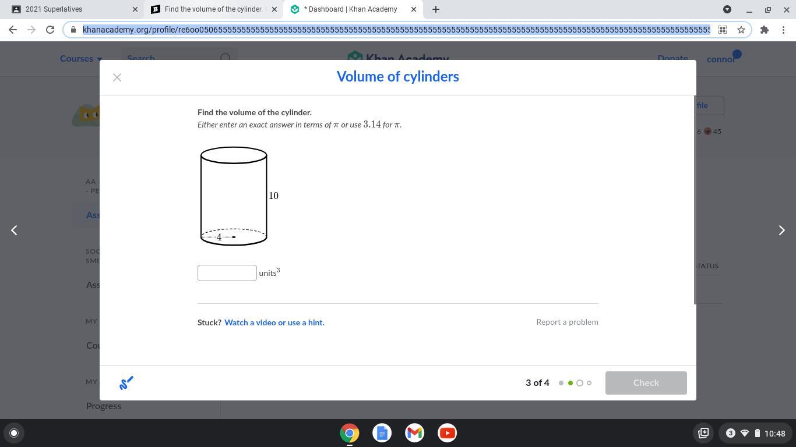Open the scratchpad pen tool
Image resolution: width=796 pixels, height=447 pixels.
click(x=126, y=383)
